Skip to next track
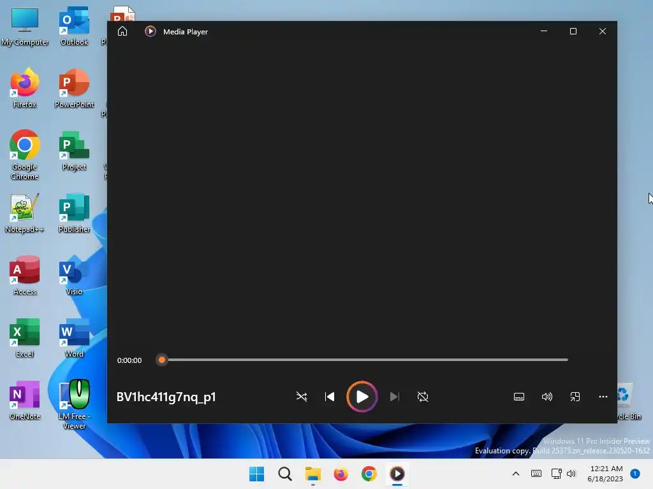This screenshot has height=489, width=653. (394, 397)
